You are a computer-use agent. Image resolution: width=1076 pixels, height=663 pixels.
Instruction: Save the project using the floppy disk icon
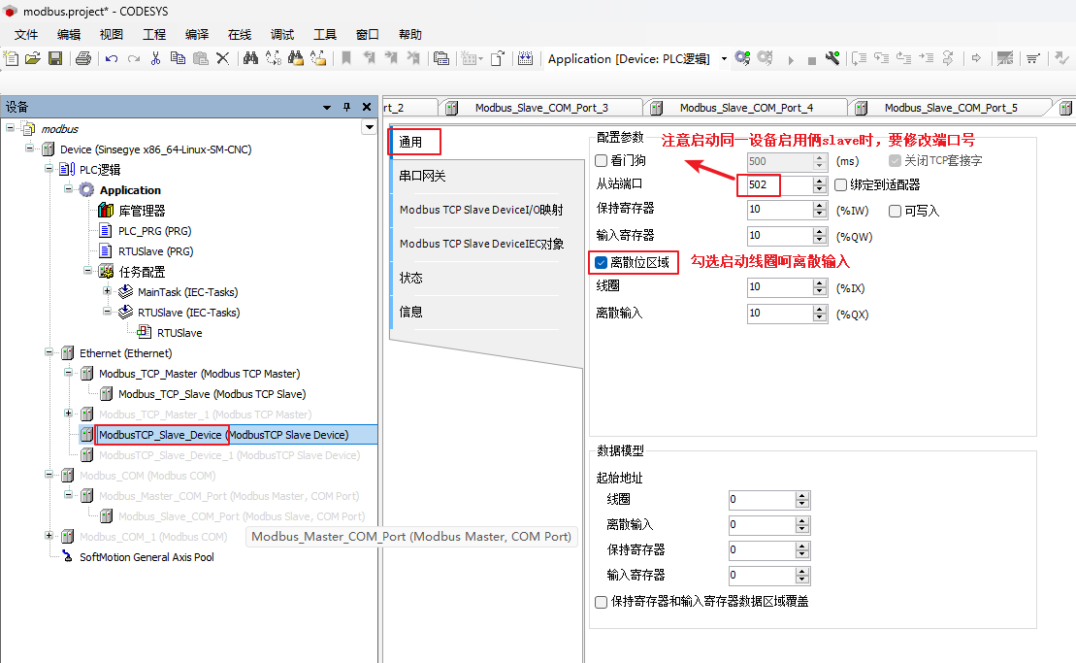coord(55,58)
